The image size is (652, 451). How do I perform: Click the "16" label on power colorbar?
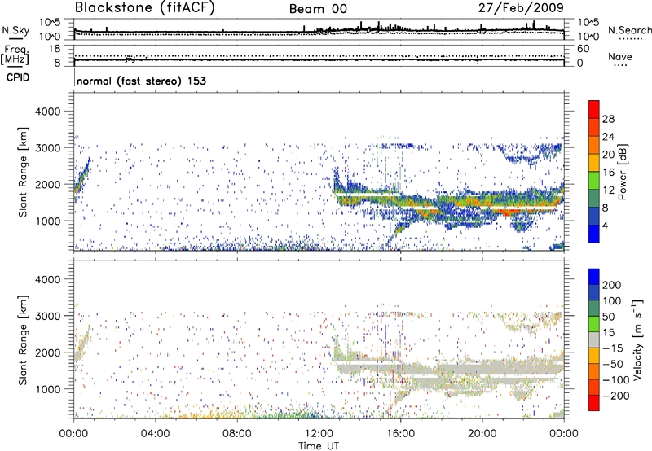click(608, 173)
